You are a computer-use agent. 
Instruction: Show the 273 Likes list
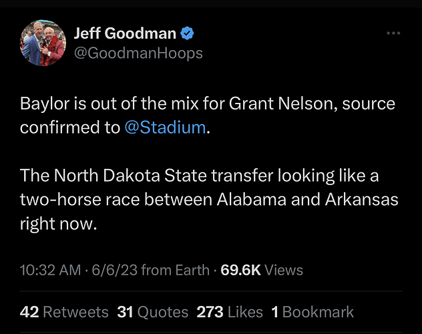point(230,312)
